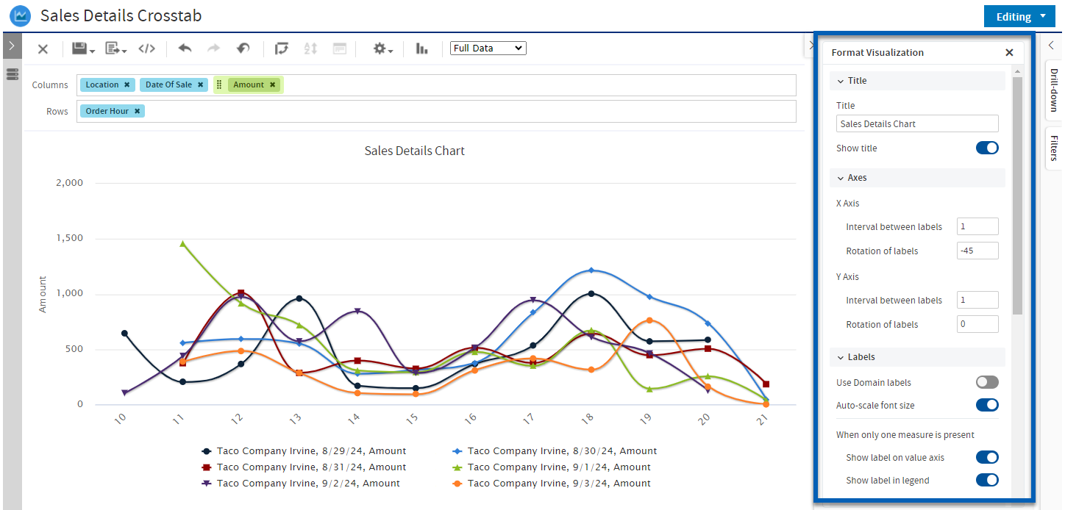1065x510 pixels.
Task: Switch rows and columns with pivot icon
Action: pos(281,49)
